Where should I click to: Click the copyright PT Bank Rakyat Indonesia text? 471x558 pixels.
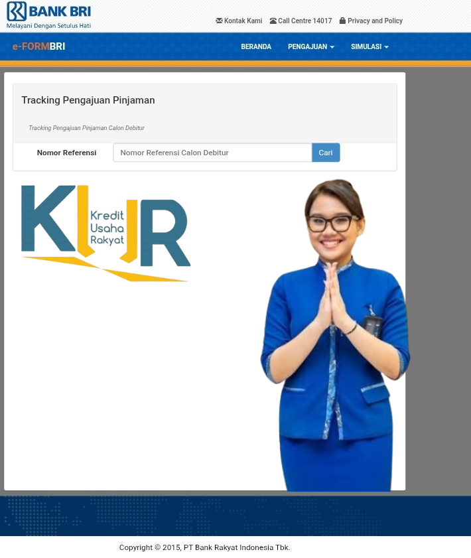point(204,547)
